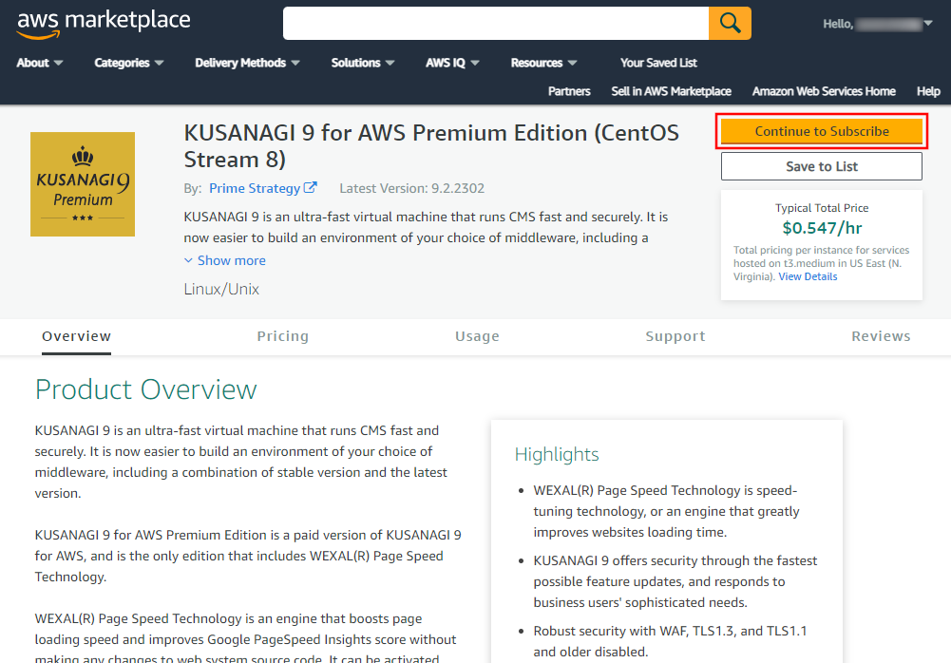Image resolution: width=951 pixels, height=663 pixels.
Task: Click the Linux/Unix platform label
Action: point(221,289)
